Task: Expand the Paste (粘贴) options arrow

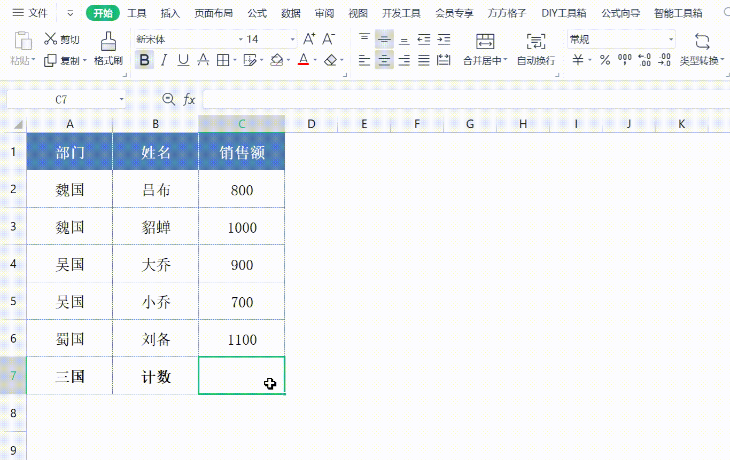Action: 33,60
